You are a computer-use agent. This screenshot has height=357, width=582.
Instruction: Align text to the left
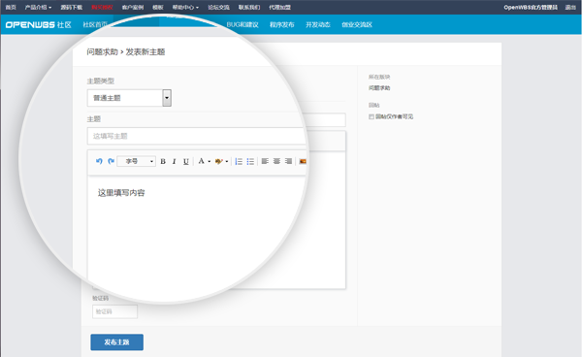tap(265, 161)
